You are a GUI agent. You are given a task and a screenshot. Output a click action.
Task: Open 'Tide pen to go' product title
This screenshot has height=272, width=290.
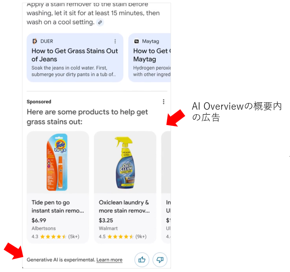coord(58,207)
